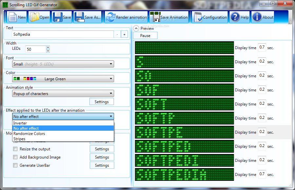Edit display time of the SOFTP frame
Viewport: 295px width, 190px height.
click(262, 118)
